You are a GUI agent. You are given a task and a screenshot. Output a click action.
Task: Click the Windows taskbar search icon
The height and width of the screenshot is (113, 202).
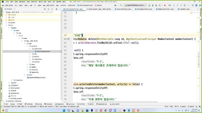[x=68, y=110]
